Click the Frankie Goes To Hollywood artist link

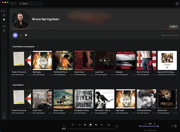coord(166,74)
